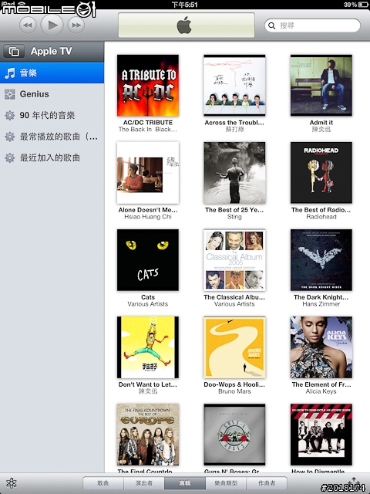Image resolution: width=370 pixels, height=494 pixels.
Task: Open How to Dismantle album cover
Action: (321, 435)
